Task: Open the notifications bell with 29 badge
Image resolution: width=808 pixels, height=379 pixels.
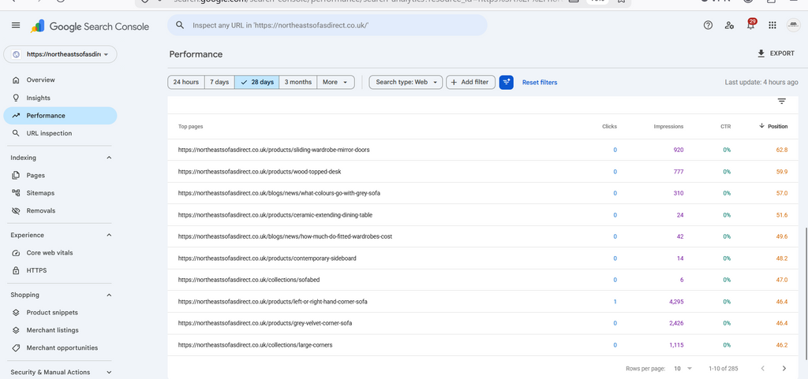Action: [x=751, y=24]
